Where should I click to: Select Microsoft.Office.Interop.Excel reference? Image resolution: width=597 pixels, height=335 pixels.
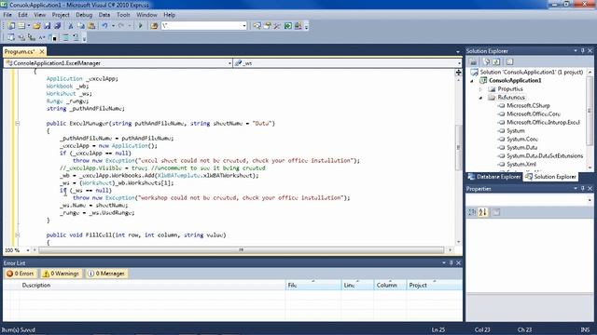543,123
